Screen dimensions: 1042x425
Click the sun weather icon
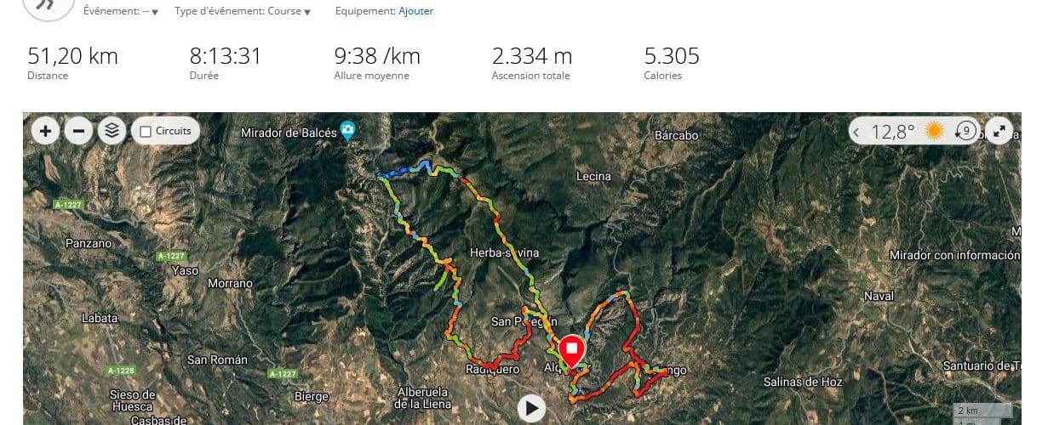935,131
